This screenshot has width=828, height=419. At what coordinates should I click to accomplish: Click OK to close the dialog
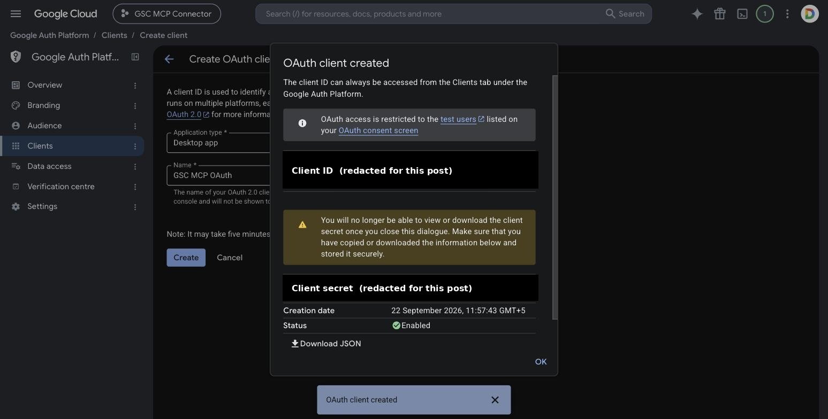click(x=541, y=362)
